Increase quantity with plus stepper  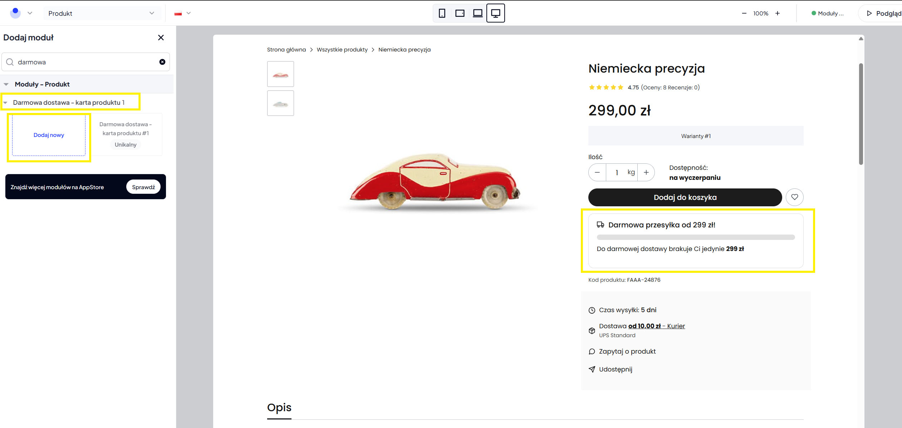[646, 172]
